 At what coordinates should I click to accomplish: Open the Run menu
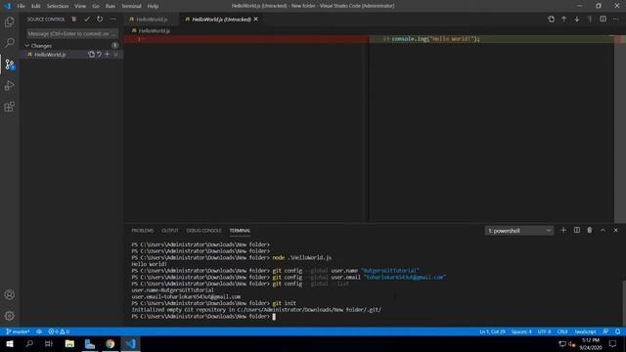[x=111, y=6]
